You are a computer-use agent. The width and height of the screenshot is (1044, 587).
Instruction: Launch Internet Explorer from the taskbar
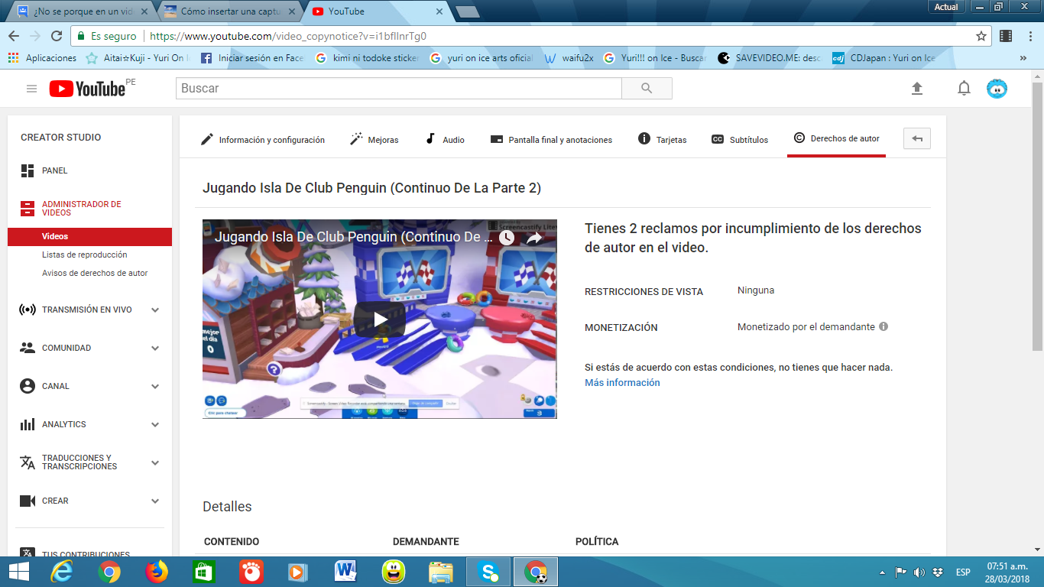click(62, 572)
